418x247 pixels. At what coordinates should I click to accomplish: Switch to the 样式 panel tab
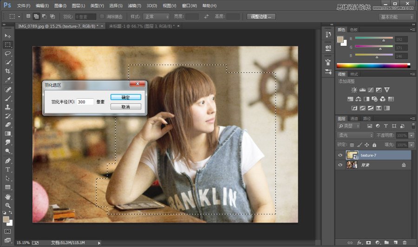pos(354,74)
